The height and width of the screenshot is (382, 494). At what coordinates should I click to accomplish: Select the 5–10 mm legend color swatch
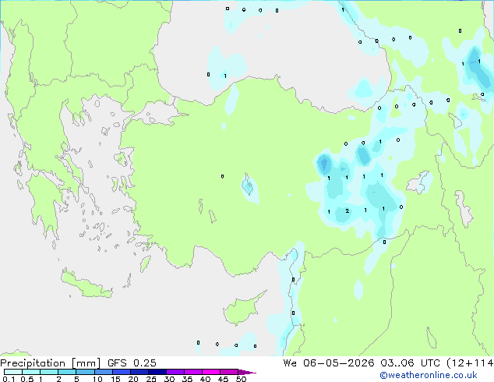tap(85, 372)
